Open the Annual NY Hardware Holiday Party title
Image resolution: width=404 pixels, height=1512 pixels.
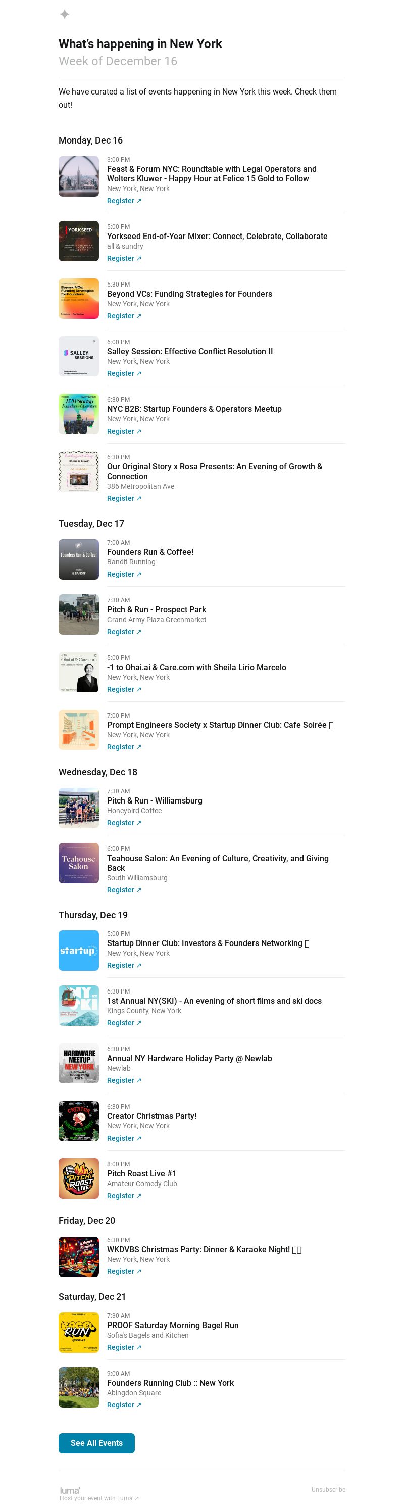[189, 1058]
